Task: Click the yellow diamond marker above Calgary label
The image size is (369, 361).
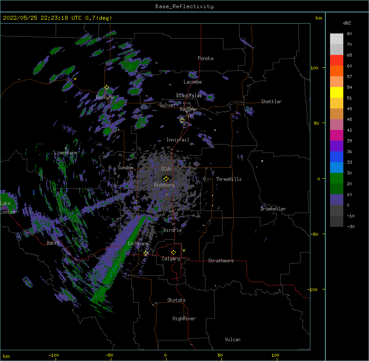Action: pyautogui.click(x=173, y=253)
